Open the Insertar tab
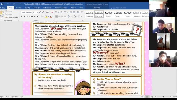 [19, 8]
